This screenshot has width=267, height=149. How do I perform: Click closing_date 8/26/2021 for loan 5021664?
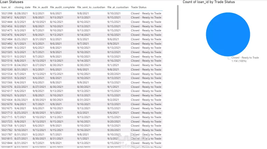point(21,100)
